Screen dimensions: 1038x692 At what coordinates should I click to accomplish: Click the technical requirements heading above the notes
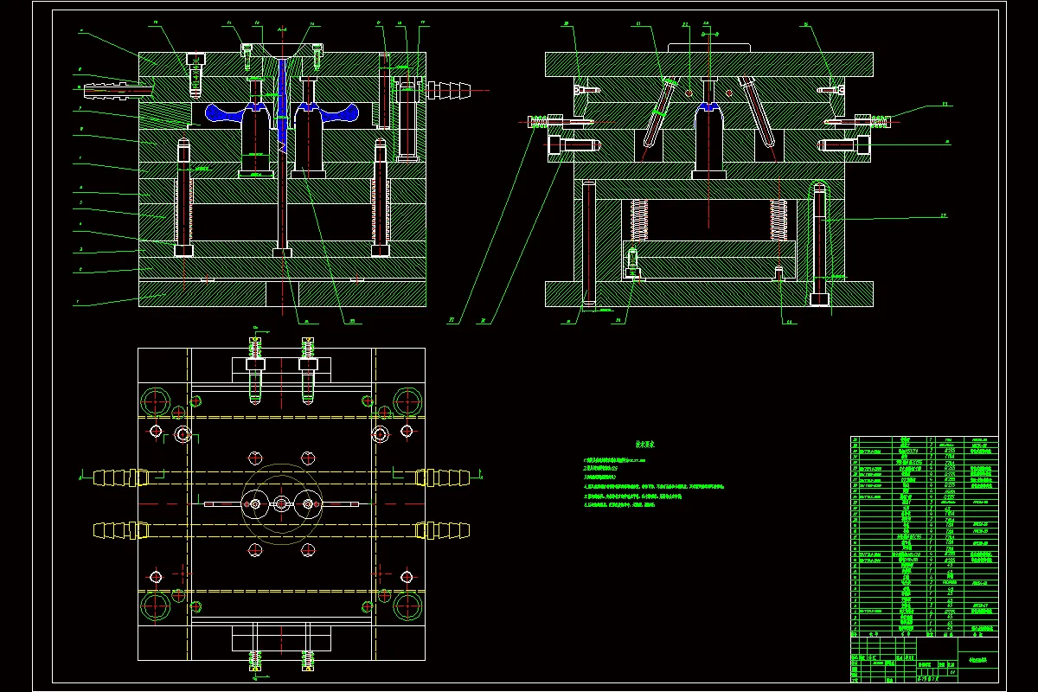coord(644,444)
